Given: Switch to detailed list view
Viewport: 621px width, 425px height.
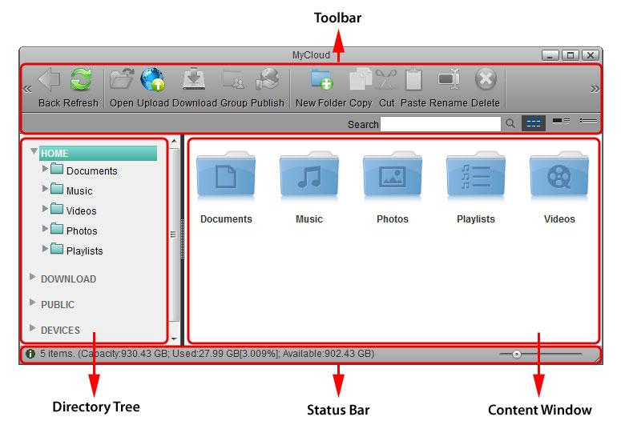Looking at the screenshot, I should [x=588, y=120].
